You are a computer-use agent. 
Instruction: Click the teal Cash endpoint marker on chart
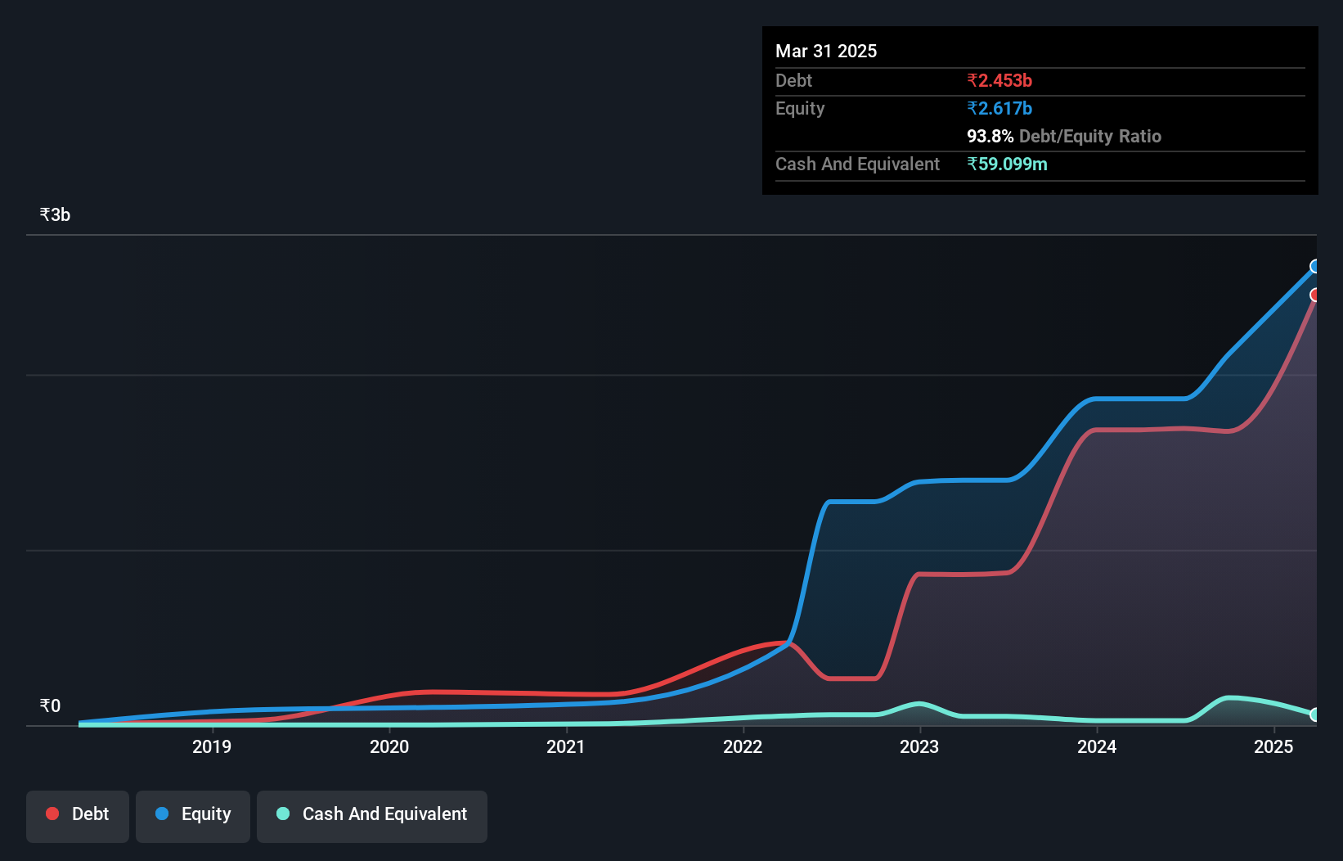coord(1314,714)
